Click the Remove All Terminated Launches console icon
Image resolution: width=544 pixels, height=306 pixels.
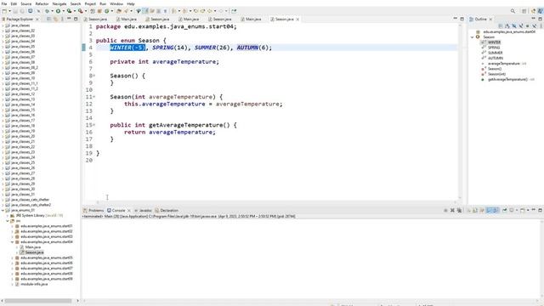(x=459, y=210)
